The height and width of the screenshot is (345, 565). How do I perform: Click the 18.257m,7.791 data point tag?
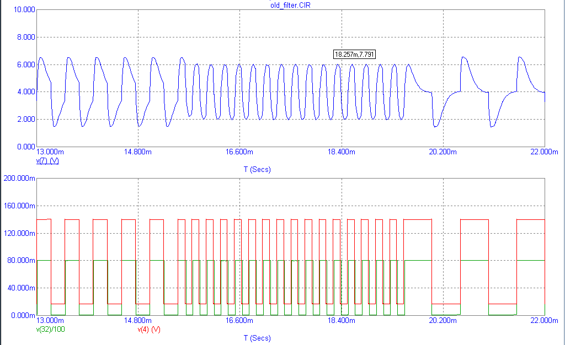355,54
